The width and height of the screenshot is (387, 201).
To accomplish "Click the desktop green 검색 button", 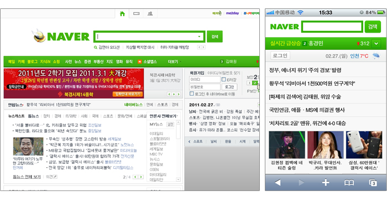I will (215, 37).
